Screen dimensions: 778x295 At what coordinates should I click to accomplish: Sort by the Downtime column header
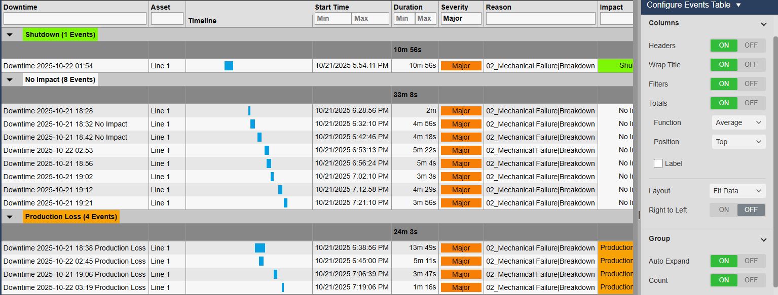click(20, 7)
